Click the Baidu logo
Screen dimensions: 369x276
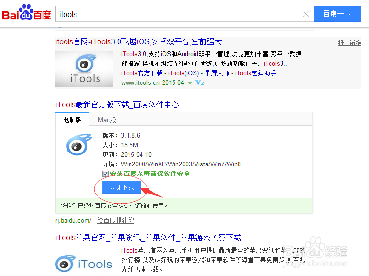[26, 12]
